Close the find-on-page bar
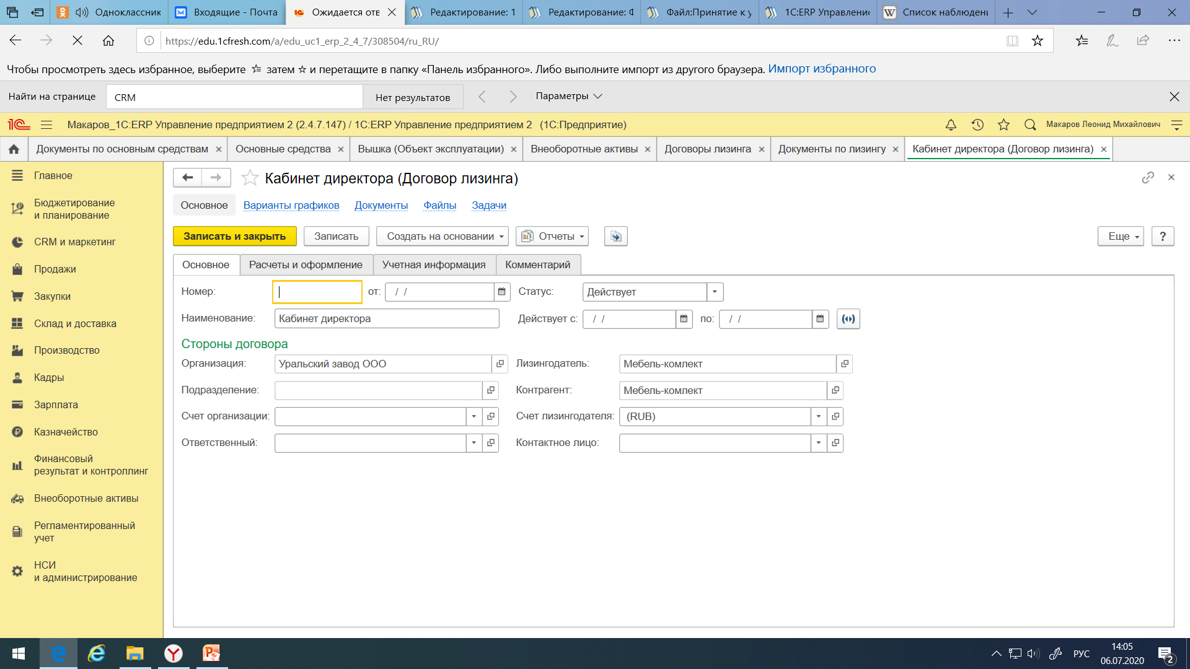This screenshot has height=669, width=1190. click(1174, 97)
